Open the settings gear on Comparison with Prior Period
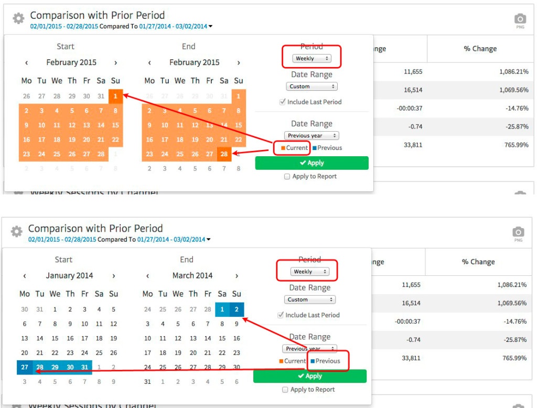The width and height of the screenshot is (537, 408). coord(17,17)
